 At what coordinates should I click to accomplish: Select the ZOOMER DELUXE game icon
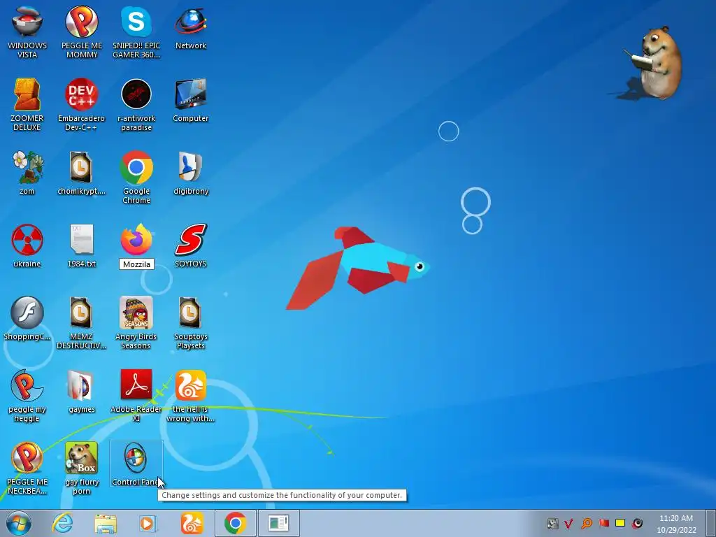[27, 105]
